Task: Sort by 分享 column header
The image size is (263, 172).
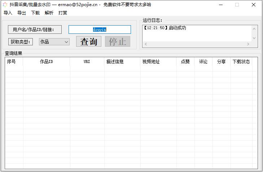Action: 222,62
